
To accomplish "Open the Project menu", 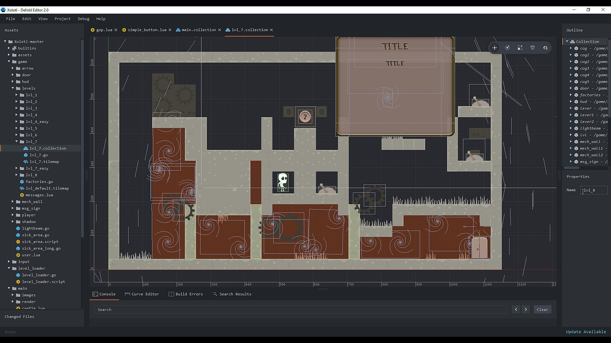I will click(62, 19).
